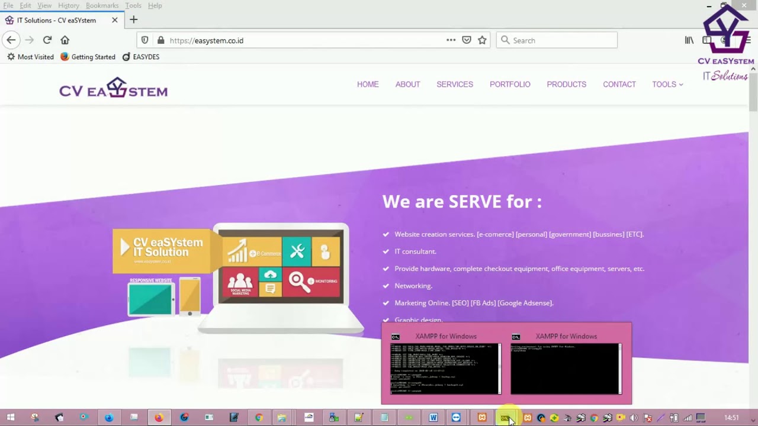Save page to Pocket
The width and height of the screenshot is (758, 426).
(467, 40)
